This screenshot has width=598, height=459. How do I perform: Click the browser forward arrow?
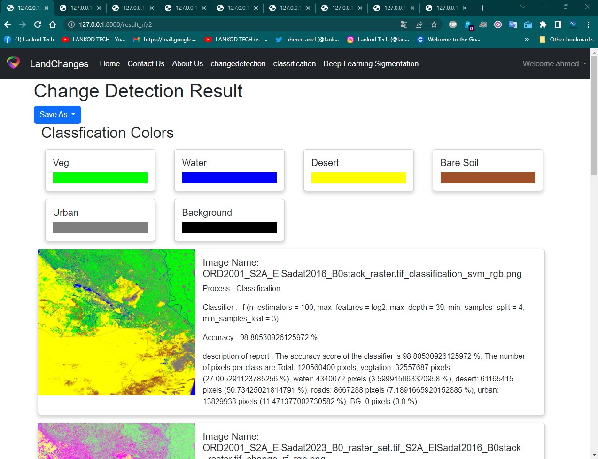click(x=23, y=24)
